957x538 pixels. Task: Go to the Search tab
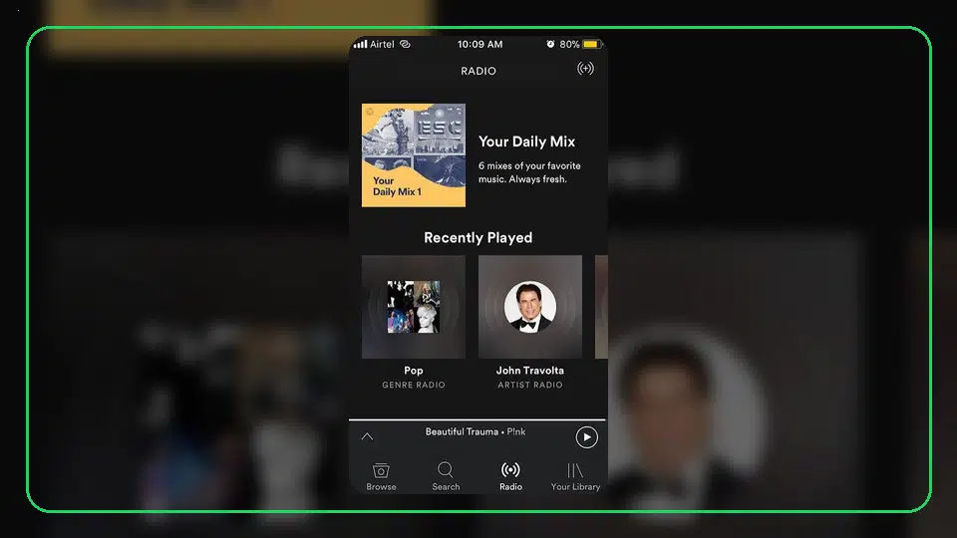pyautogui.click(x=446, y=476)
